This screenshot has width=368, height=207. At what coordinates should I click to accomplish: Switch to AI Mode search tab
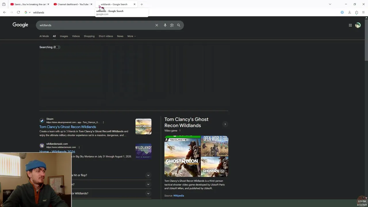pyautogui.click(x=44, y=36)
